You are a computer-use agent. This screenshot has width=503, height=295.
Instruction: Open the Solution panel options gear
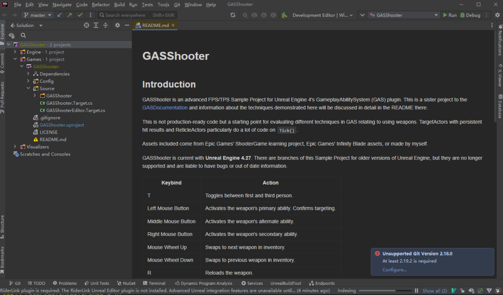(117, 25)
